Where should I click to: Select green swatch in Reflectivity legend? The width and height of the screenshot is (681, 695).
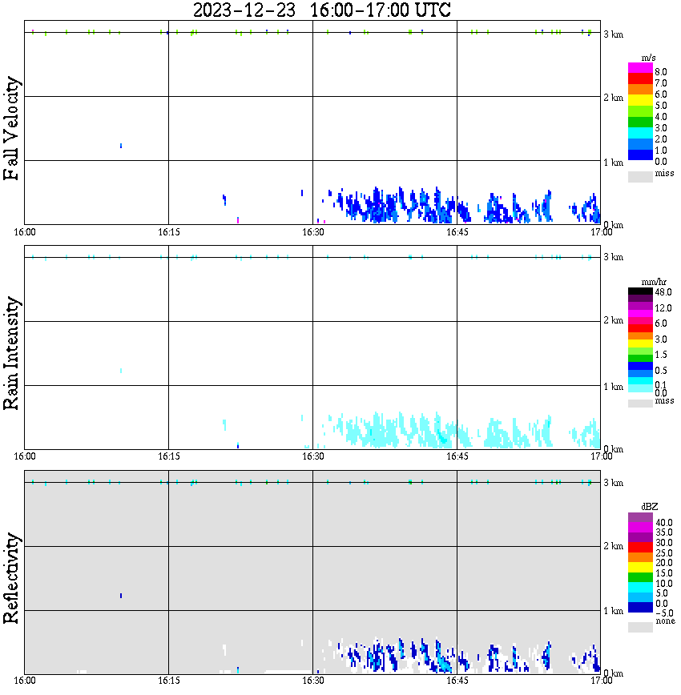click(x=640, y=577)
